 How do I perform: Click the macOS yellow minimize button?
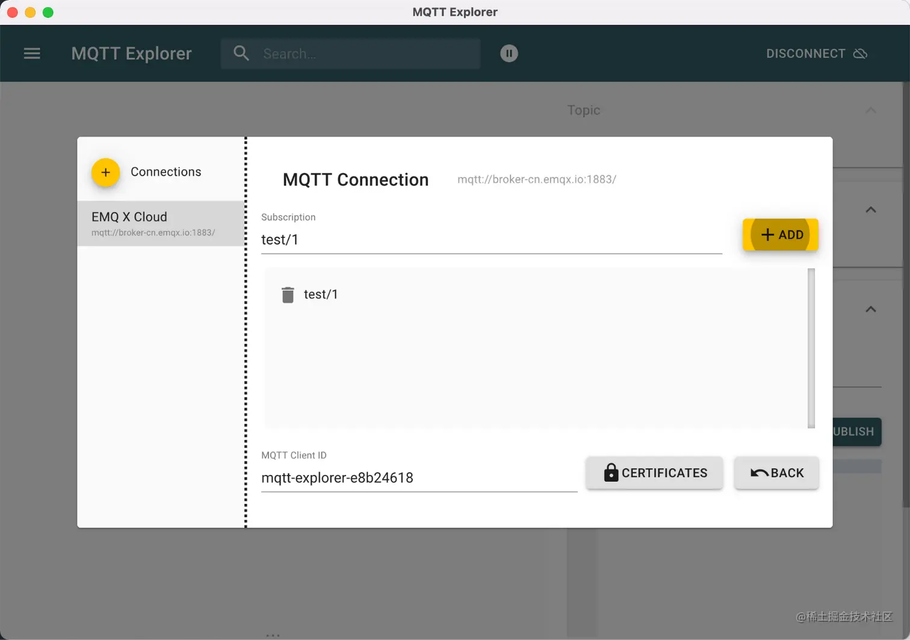[30, 12]
